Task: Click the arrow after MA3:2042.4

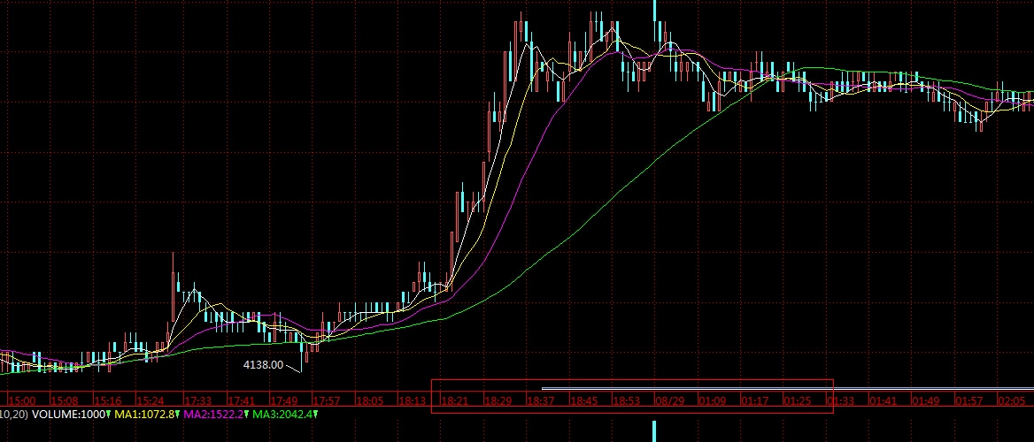Action: point(315,415)
